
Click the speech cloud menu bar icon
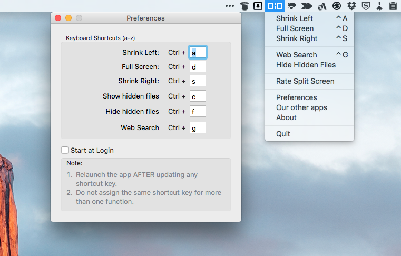click(x=292, y=6)
